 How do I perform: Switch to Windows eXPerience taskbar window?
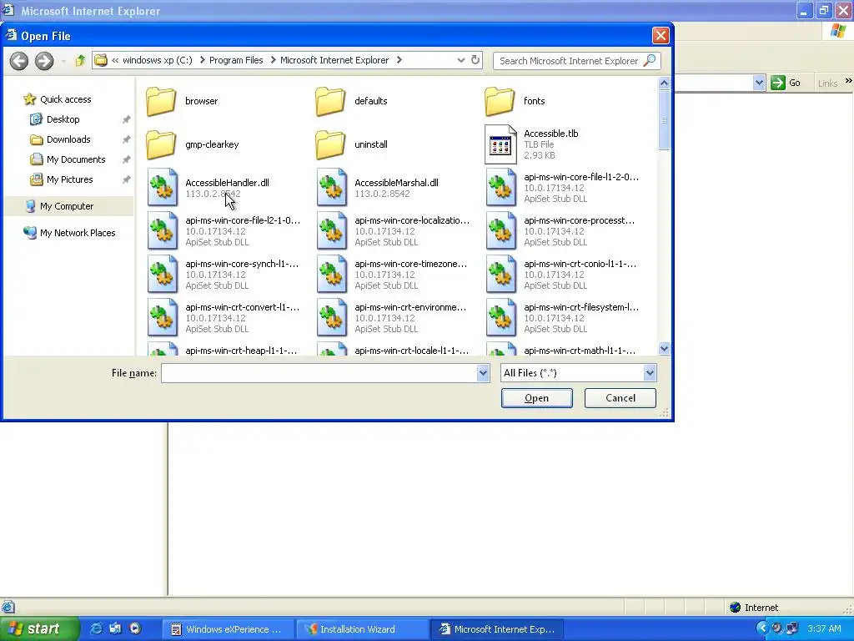(x=228, y=629)
